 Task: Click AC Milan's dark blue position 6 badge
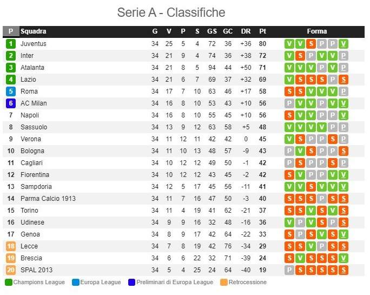coord(11,103)
